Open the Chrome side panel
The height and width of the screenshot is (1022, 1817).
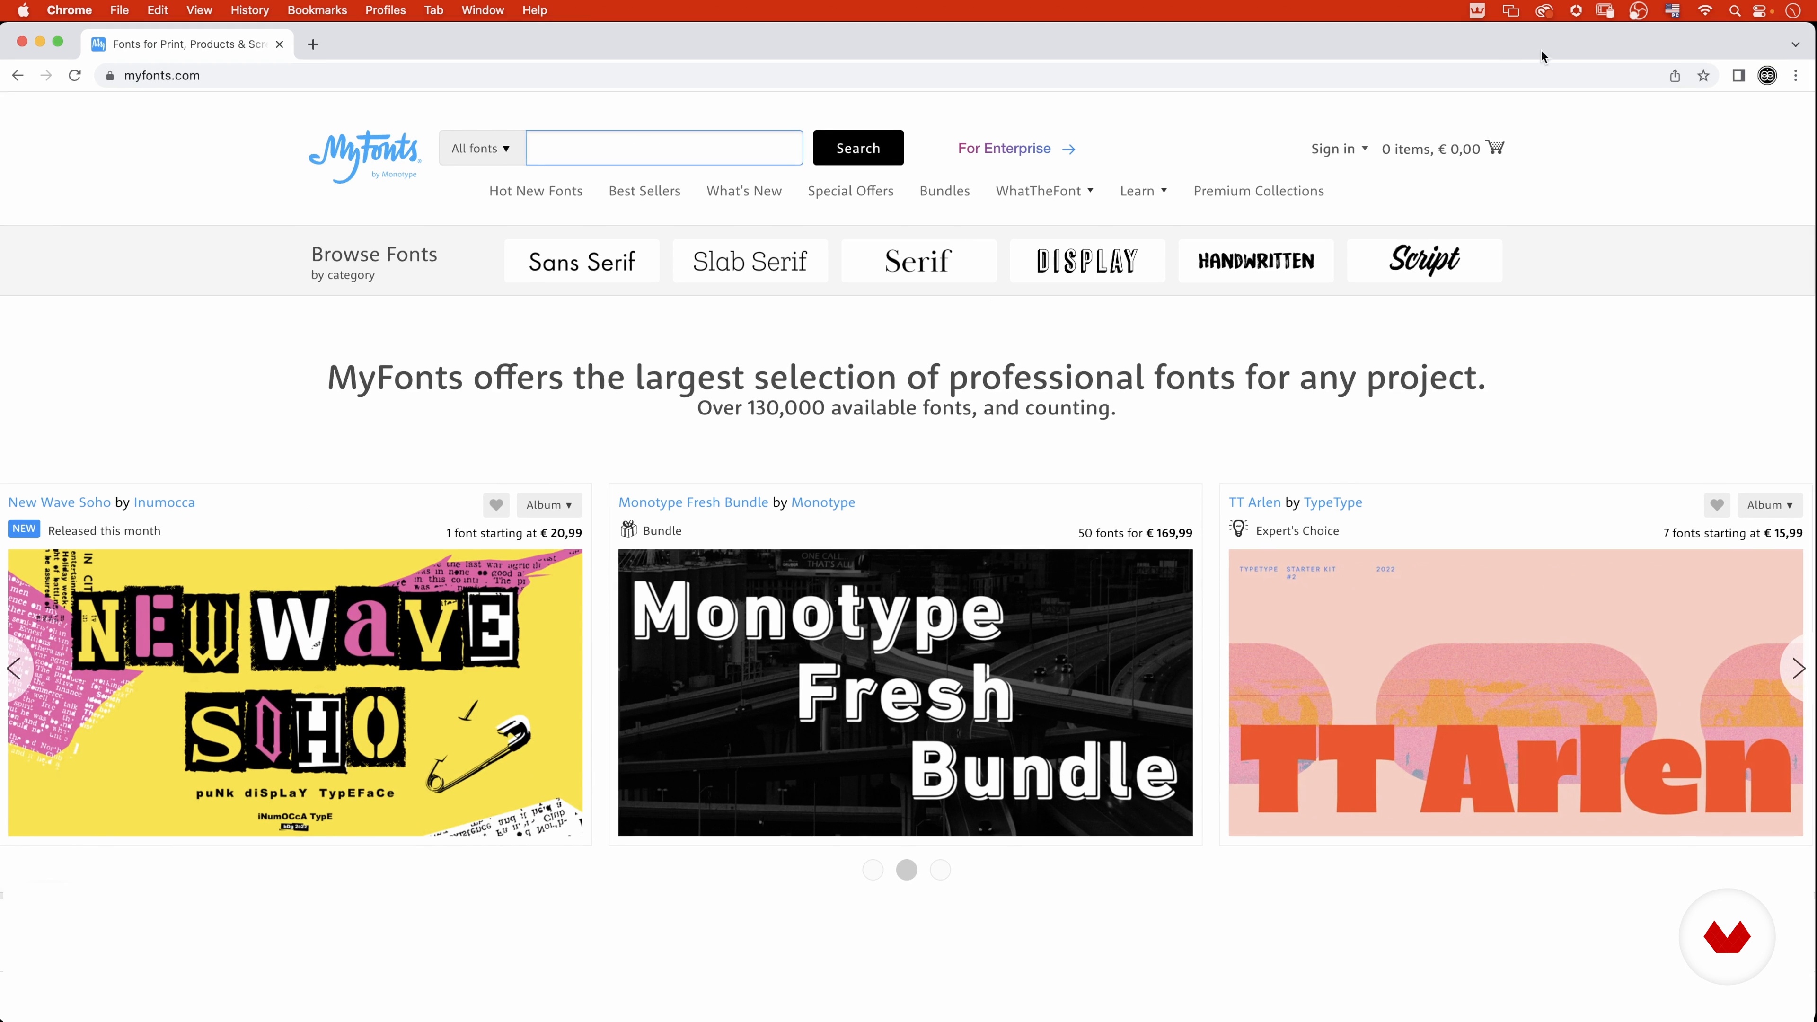click(x=1739, y=76)
